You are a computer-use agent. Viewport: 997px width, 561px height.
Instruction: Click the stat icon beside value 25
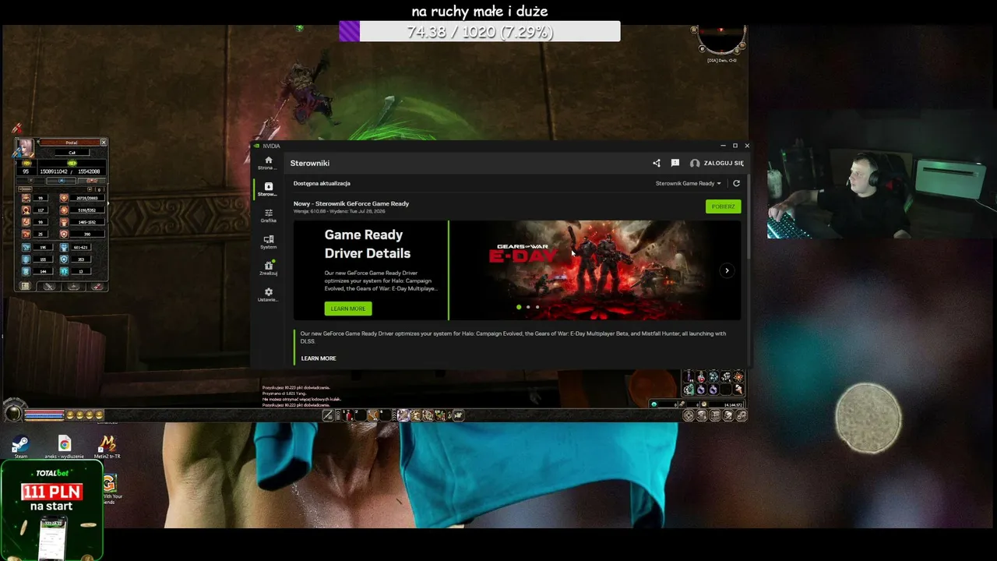point(26,235)
